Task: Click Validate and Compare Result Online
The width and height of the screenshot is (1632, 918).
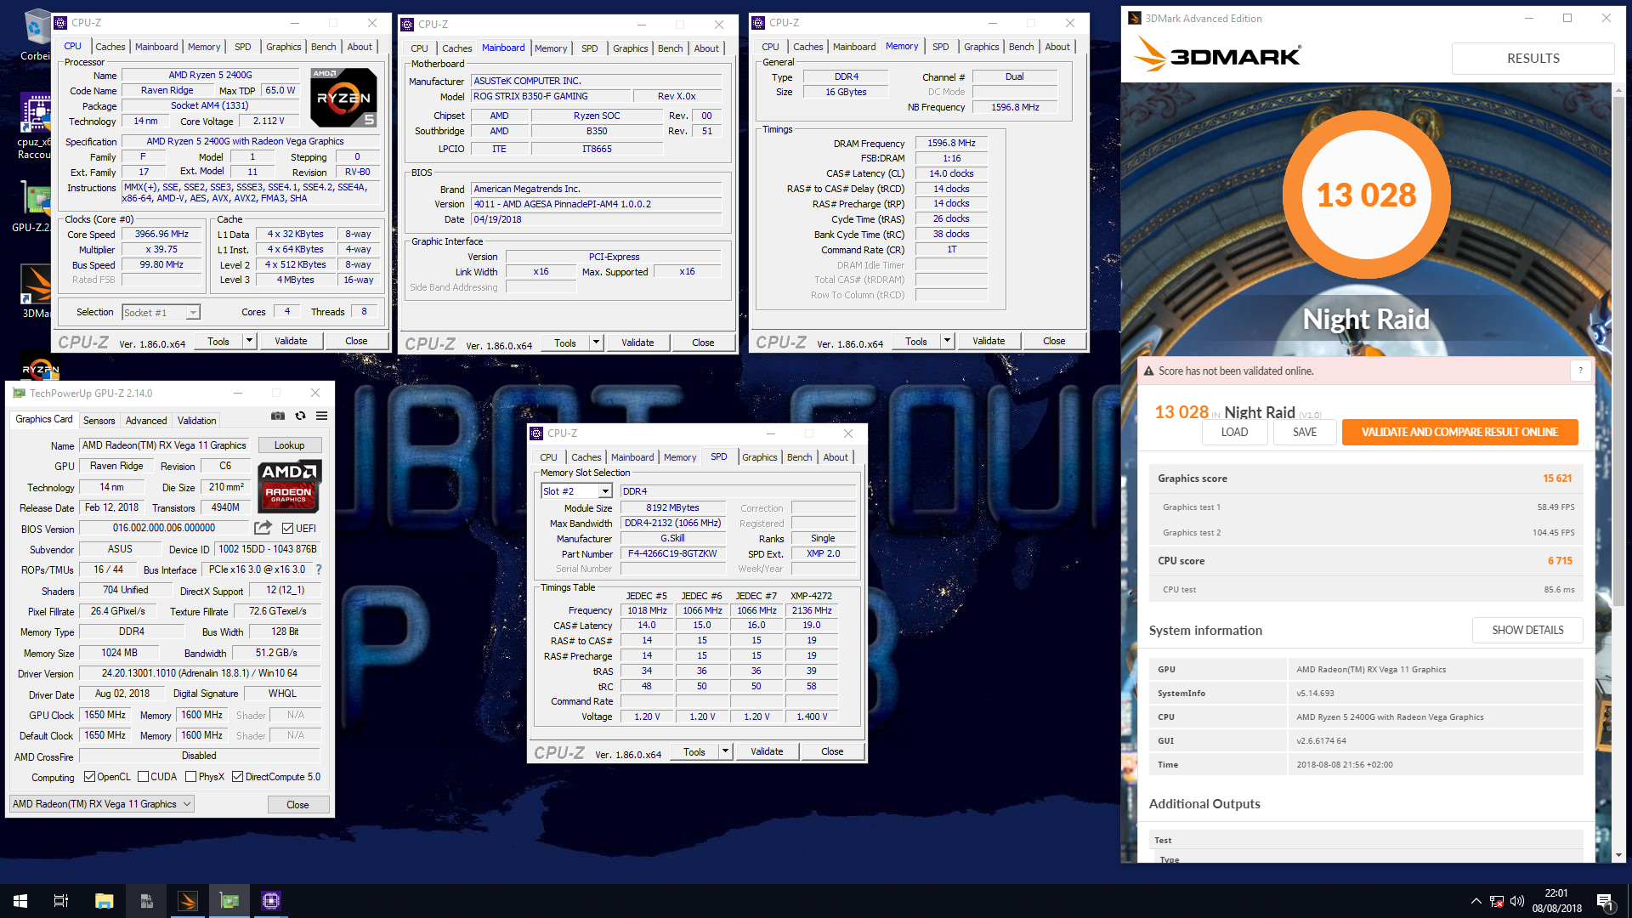Action: pyautogui.click(x=1459, y=432)
